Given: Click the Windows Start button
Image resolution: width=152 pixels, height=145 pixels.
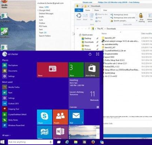Looking at the screenshot, I should tap(3, 142).
